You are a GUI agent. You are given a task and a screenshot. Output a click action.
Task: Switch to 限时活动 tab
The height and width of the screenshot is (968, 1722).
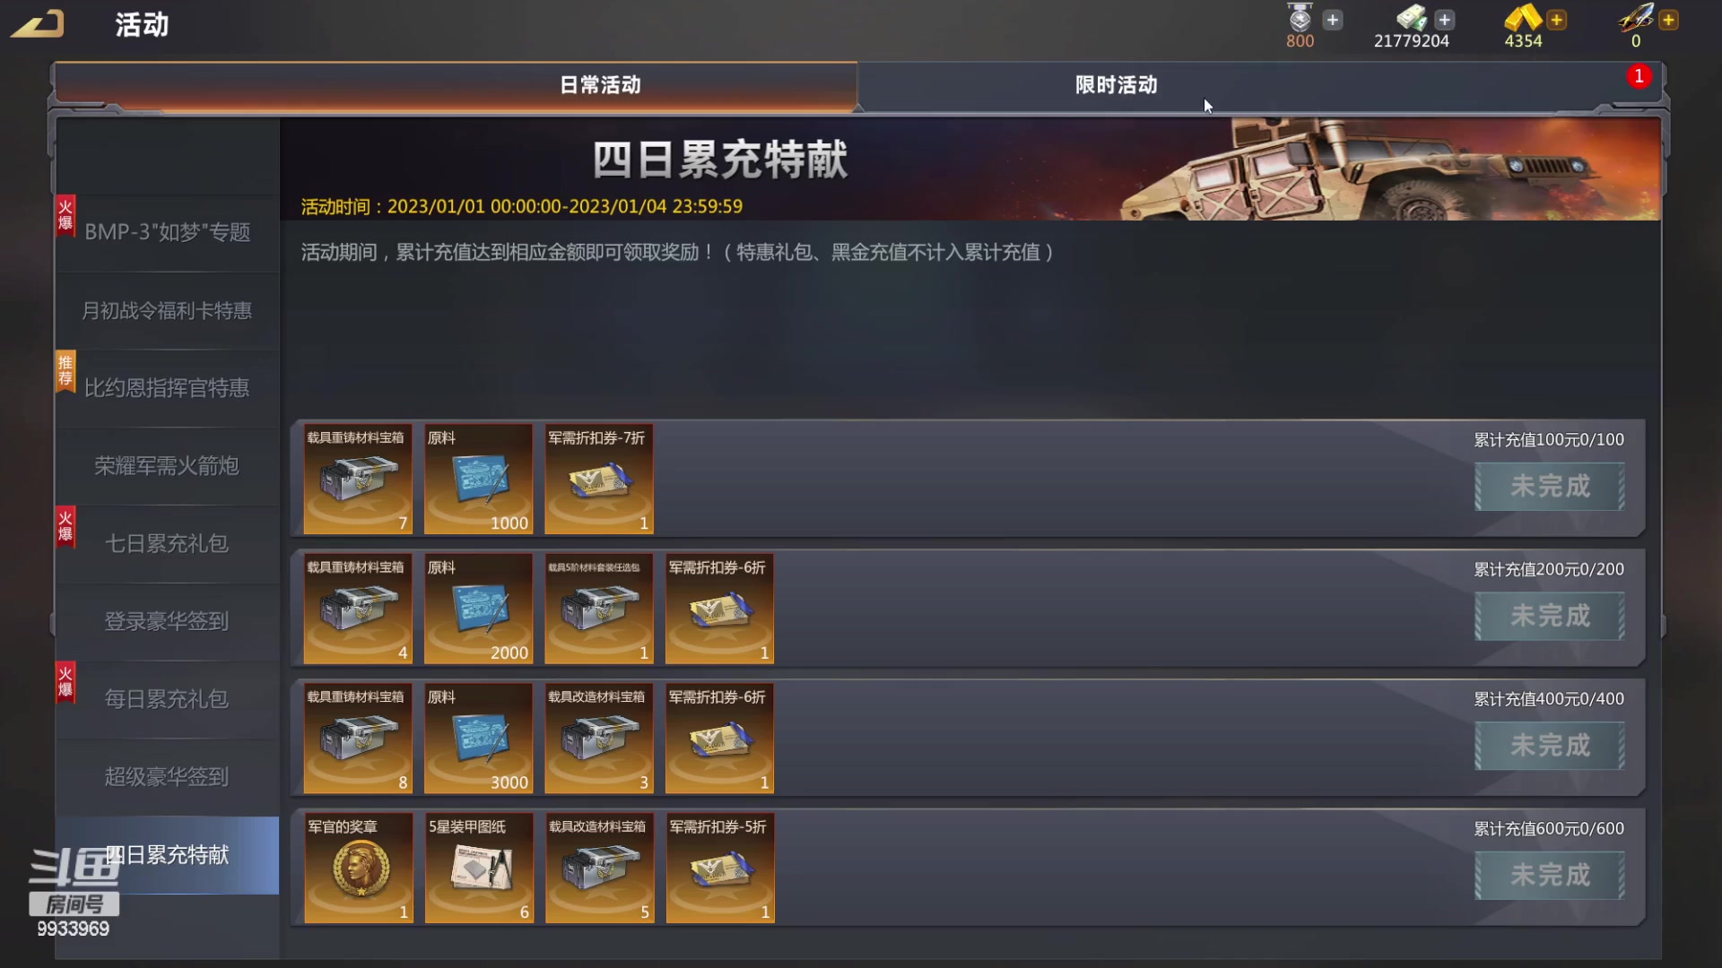pyautogui.click(x=1116, y=86)
